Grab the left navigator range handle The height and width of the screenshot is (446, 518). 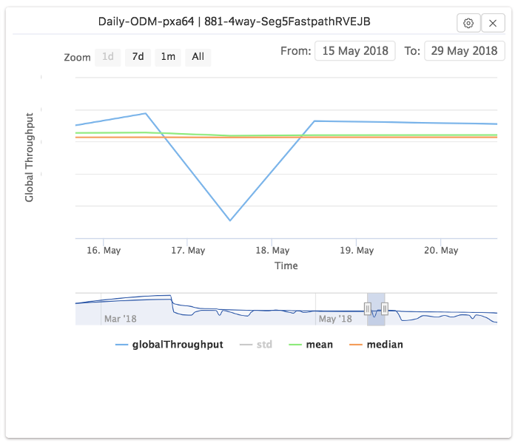point(367,308)
